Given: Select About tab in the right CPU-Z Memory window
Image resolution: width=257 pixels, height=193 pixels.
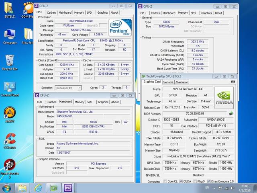Looking at the screenshot, I should (x=218, y=13).
